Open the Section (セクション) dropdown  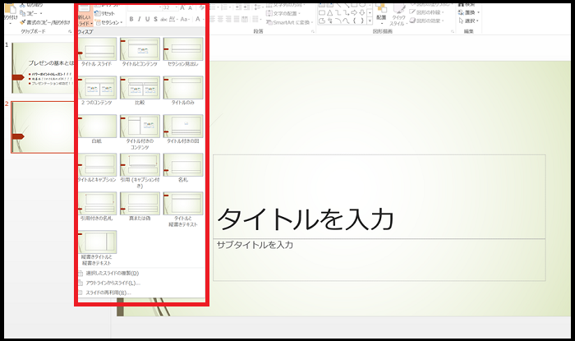(108, 22)
